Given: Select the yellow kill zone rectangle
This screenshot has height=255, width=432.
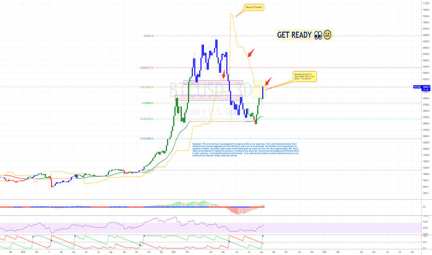Looking at the screenshot, I should click(259, 89).
